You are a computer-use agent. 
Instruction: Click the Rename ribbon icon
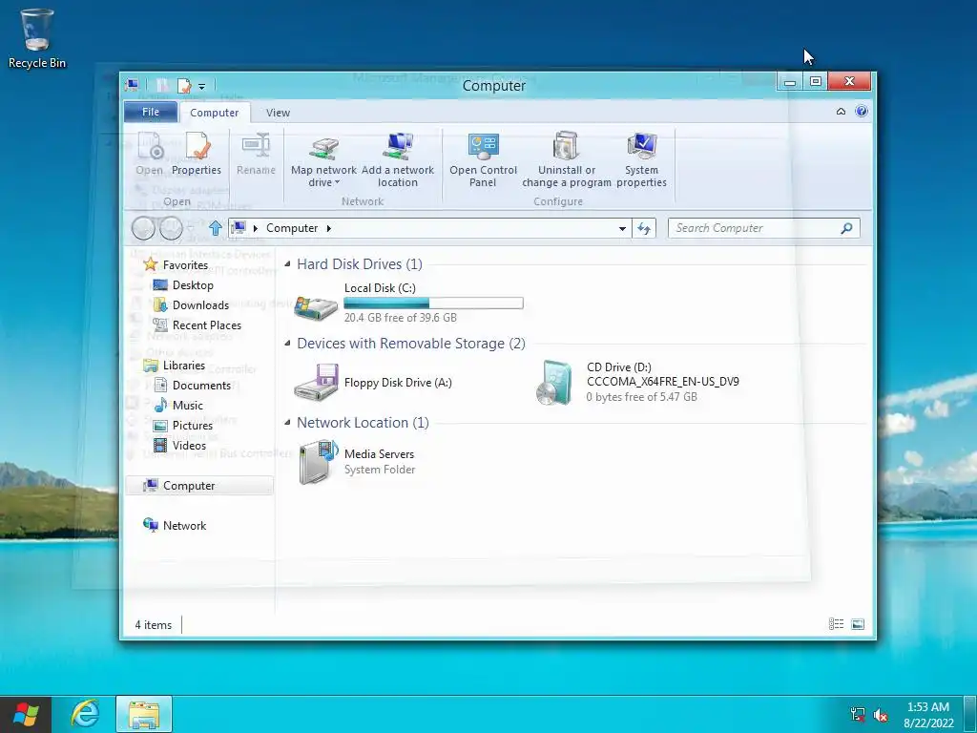click(x=256, y=154)
